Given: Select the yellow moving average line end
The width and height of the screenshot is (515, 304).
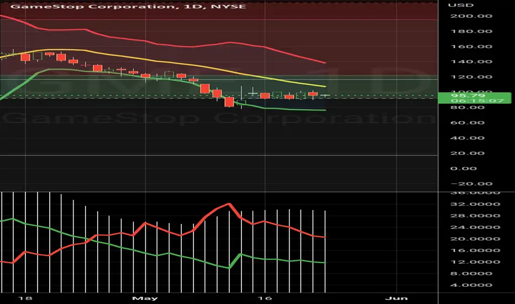Looking at the screenshot, I should point(325,86).
